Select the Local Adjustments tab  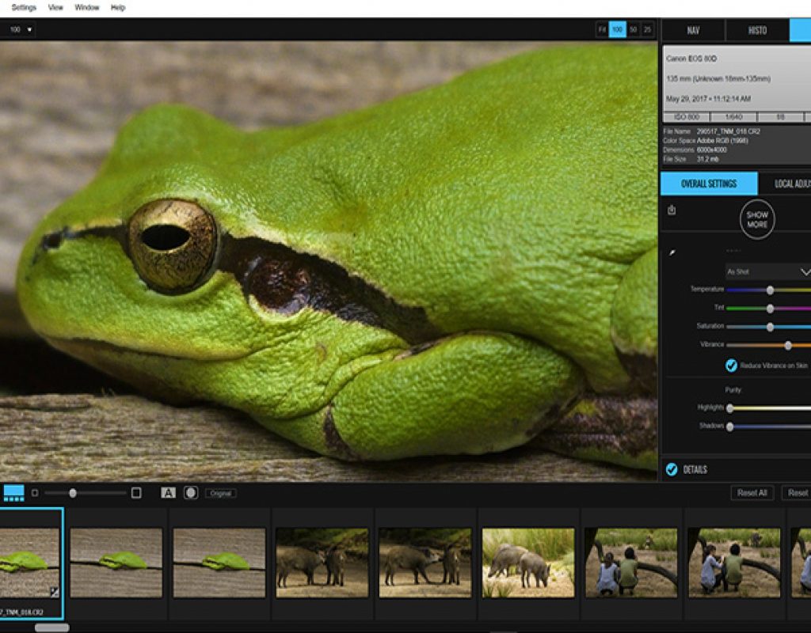785,184
